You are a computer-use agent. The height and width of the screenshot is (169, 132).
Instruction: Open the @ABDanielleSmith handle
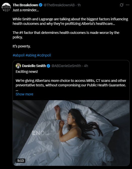coord(66,66)
